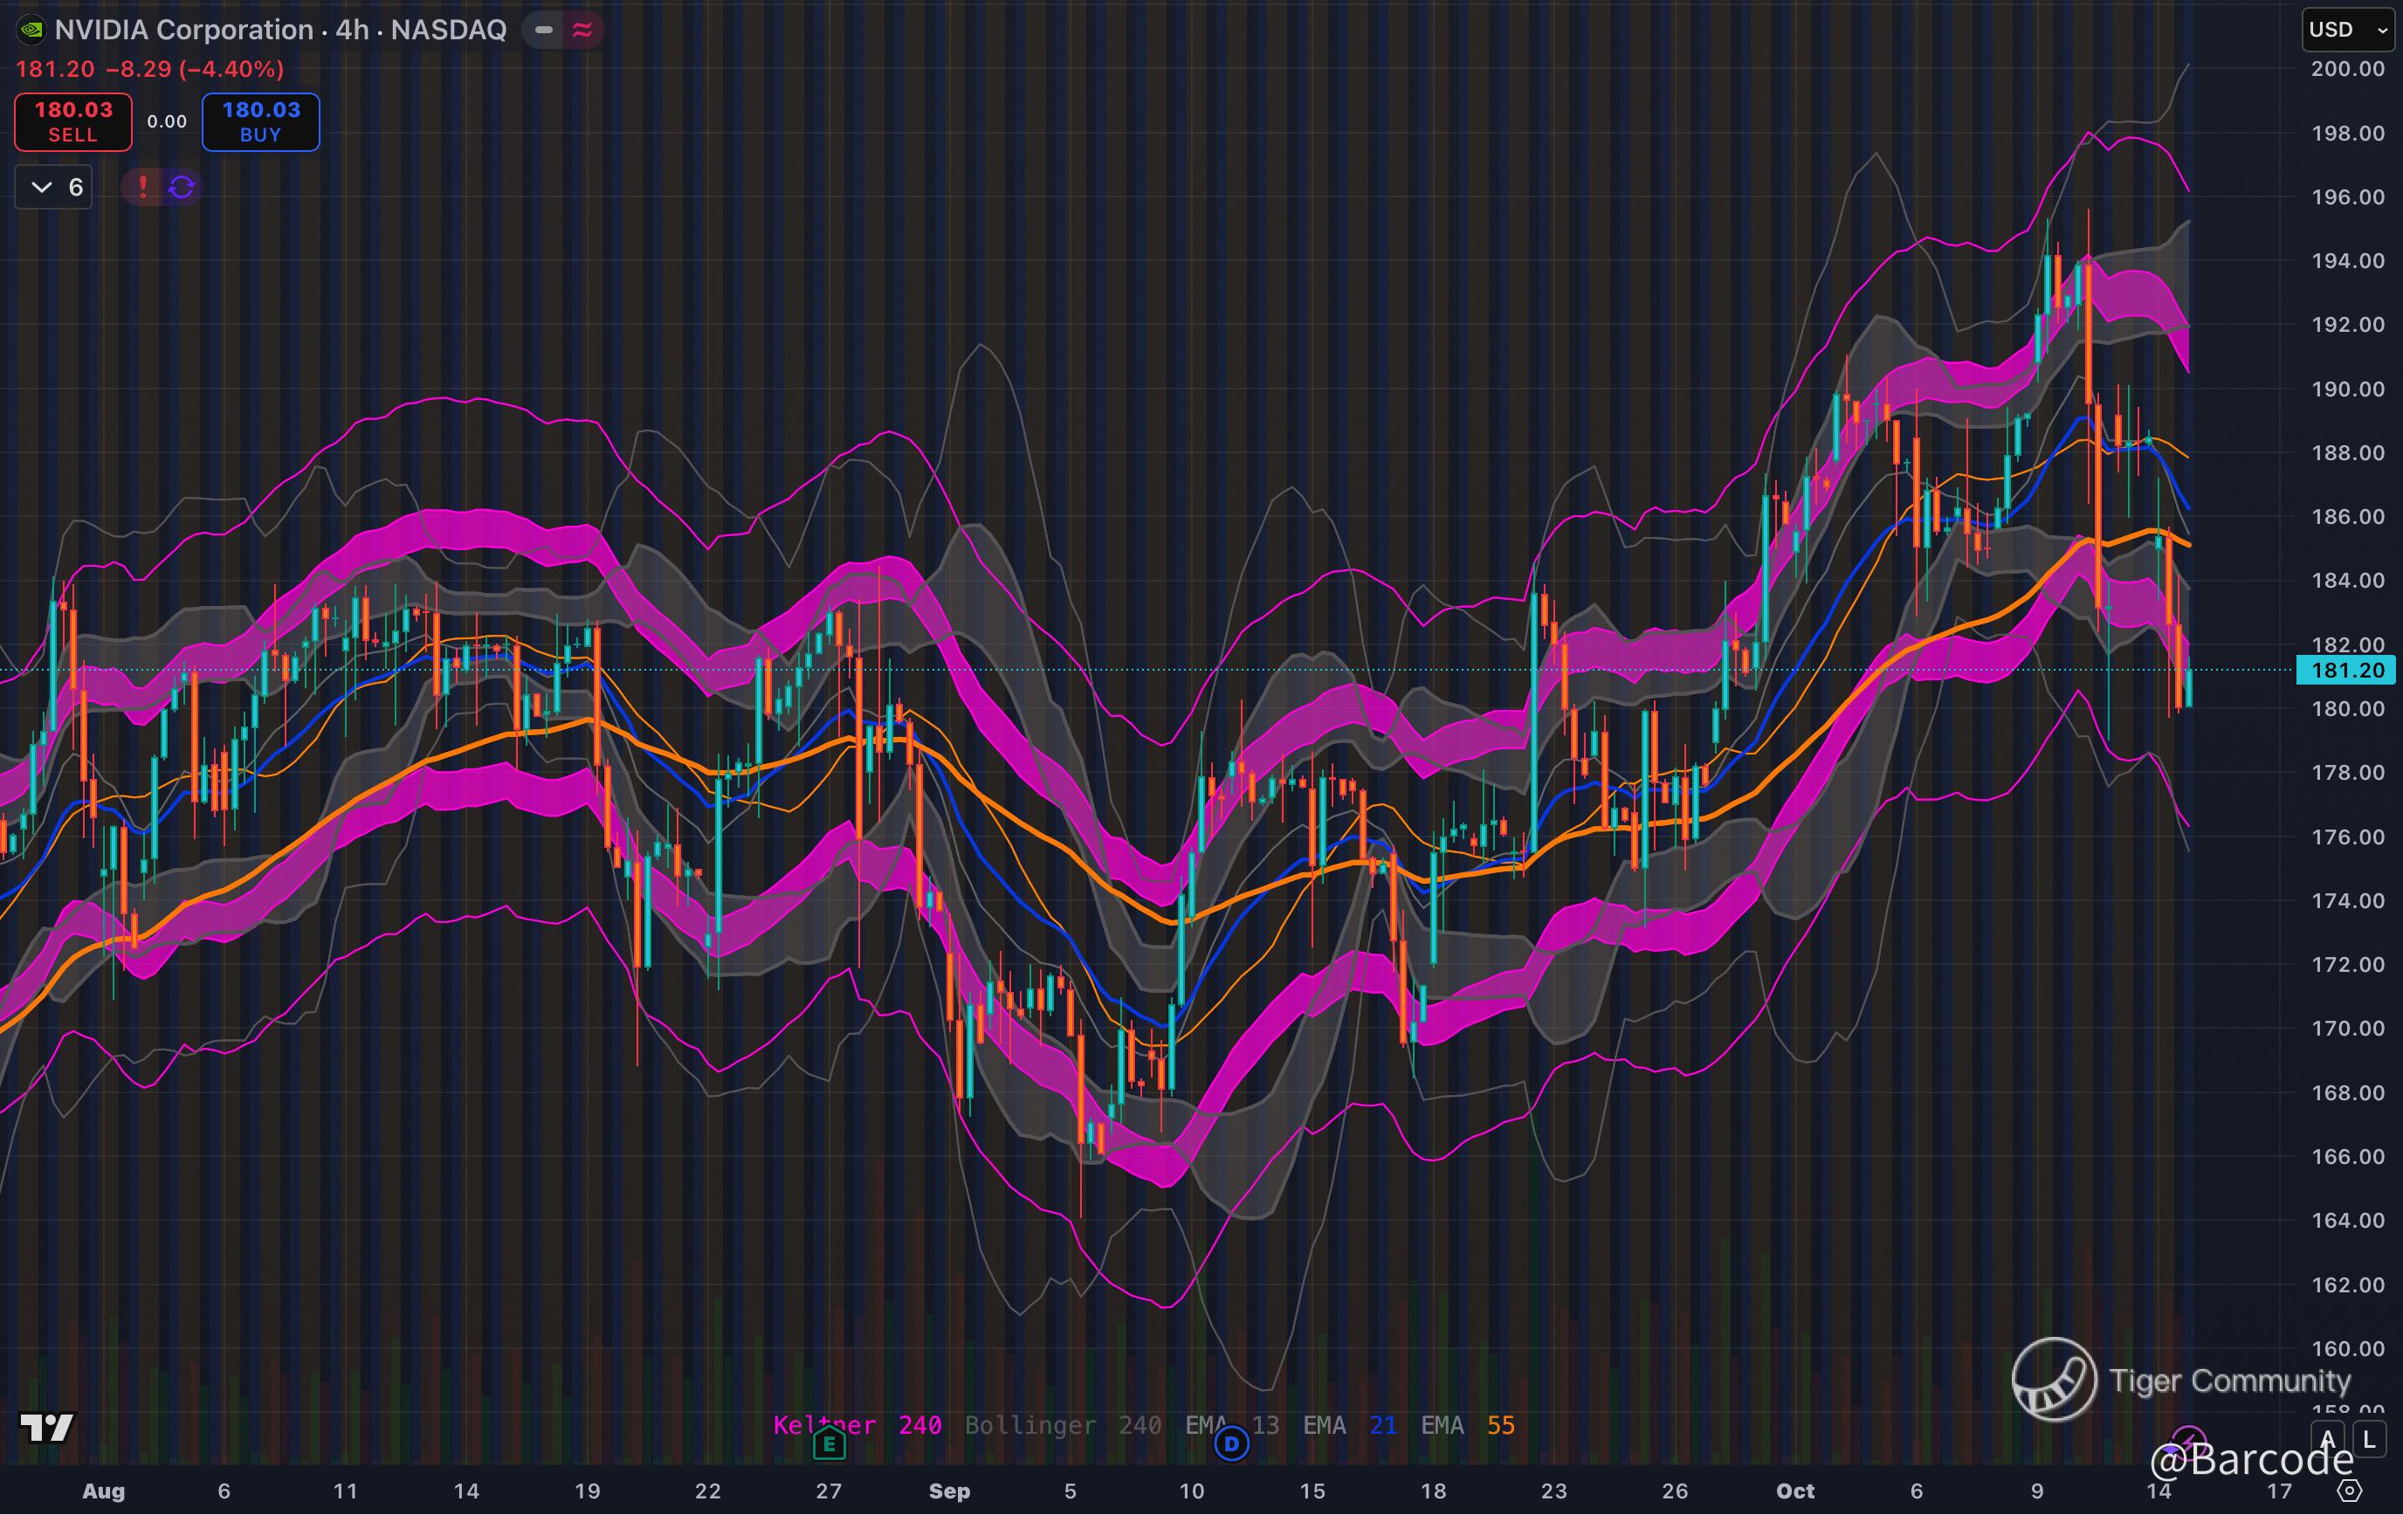Click the purple circular refresh arrows icon
2403x1515 pixels.
[x=182, y=187]
